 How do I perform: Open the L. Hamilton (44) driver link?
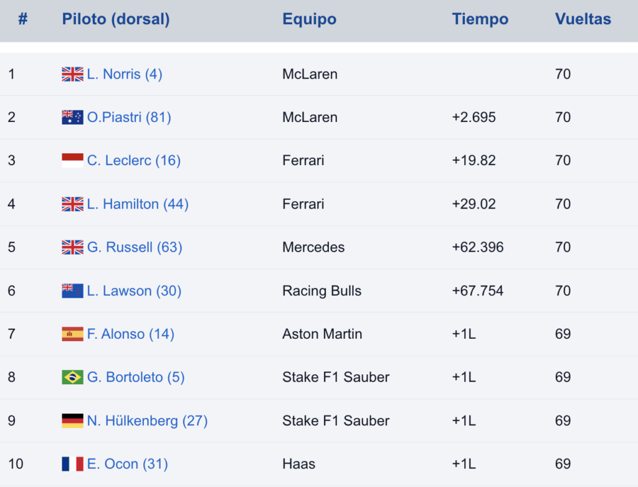click(138, 204)
